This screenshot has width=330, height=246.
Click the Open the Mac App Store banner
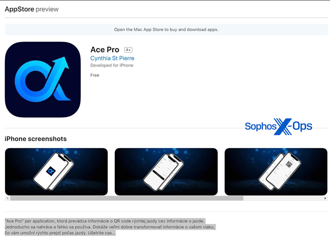[x=166, y=29]
